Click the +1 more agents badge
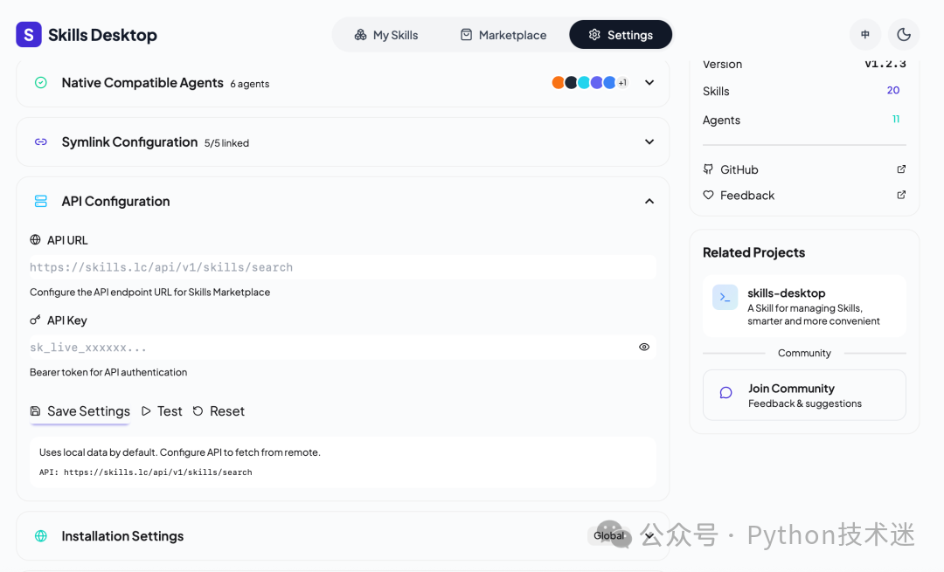 pos(622,82)
